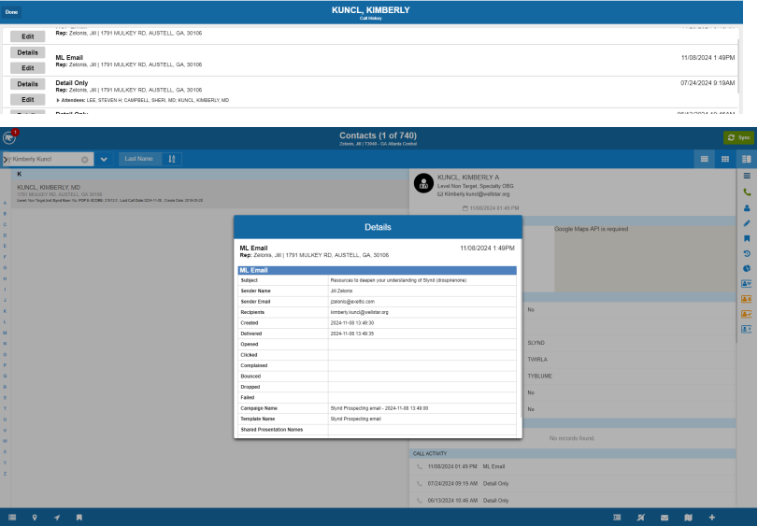
Task: Click the contact avatar for KUNCL, KIMBERLY A
Action: tap(423, 183)
